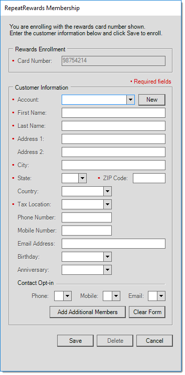
Task: Click the First Name input field
Action: point(113,113)
